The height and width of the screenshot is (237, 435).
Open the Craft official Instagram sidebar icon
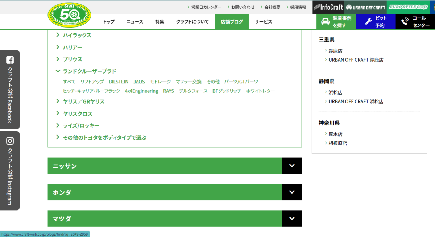10,141
